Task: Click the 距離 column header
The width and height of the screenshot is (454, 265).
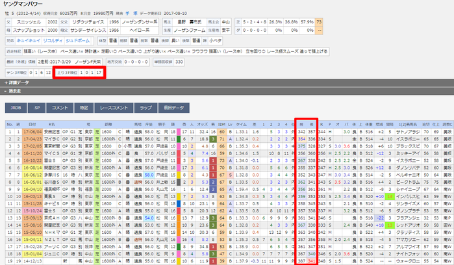Action: pyautogui.click(x=108, y=125)
